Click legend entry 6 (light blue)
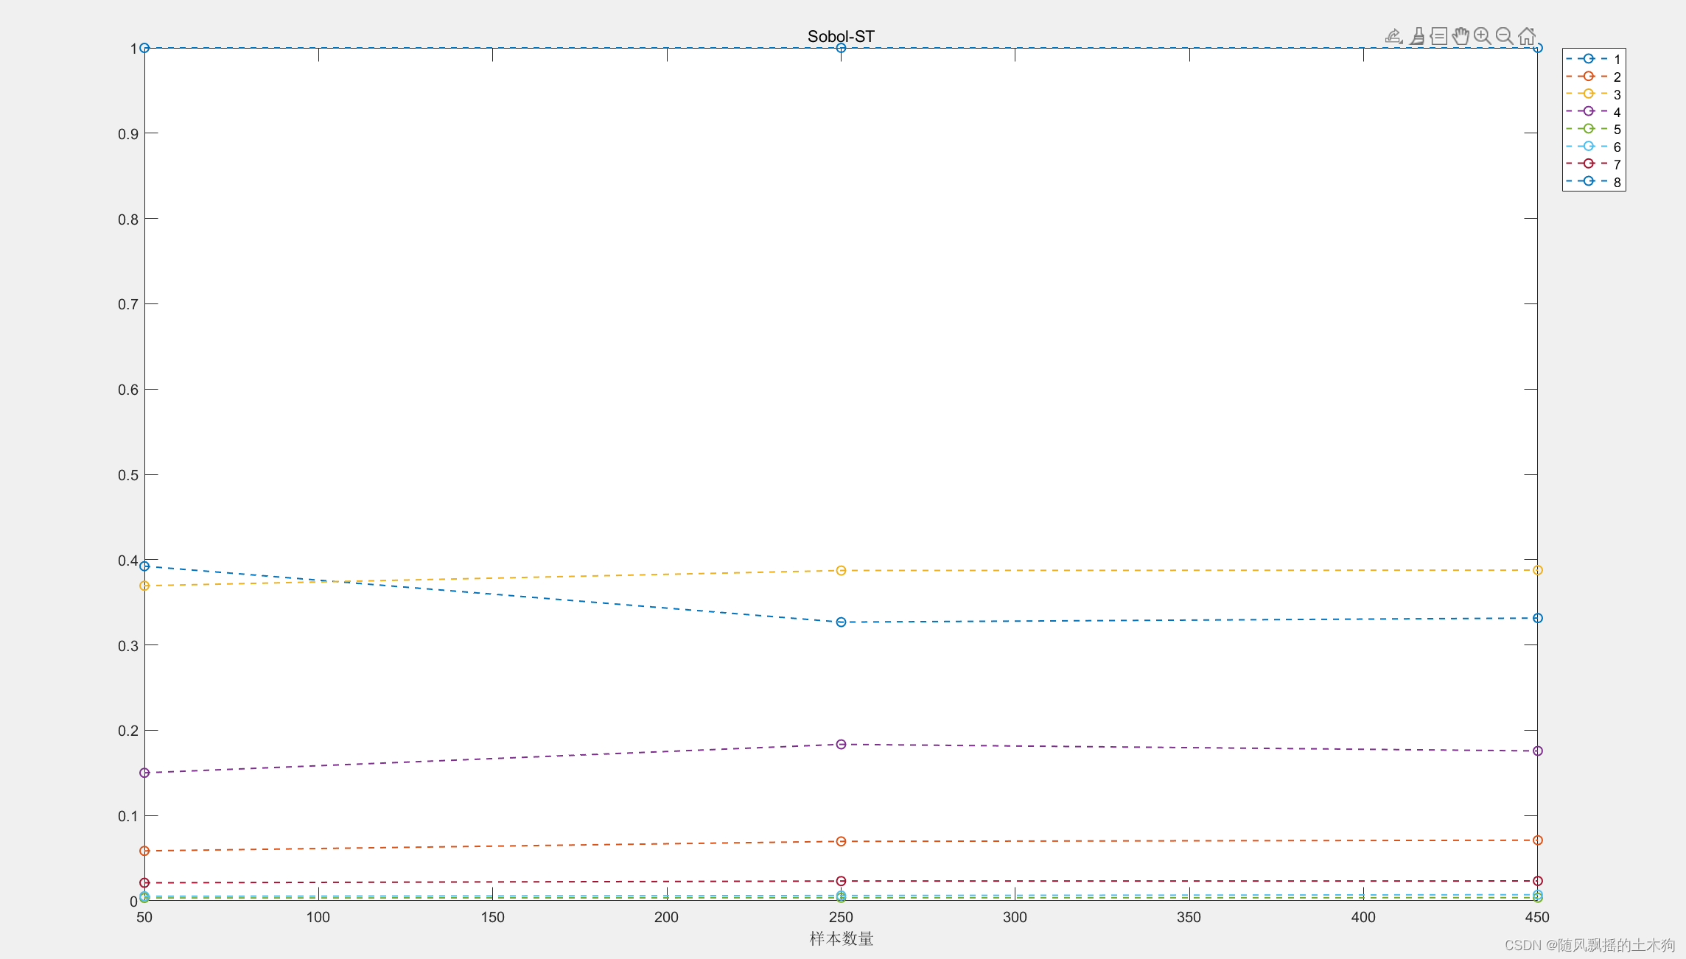Screen dimensions: 1686x959 pyautogui.click(x=1593, y=147)
